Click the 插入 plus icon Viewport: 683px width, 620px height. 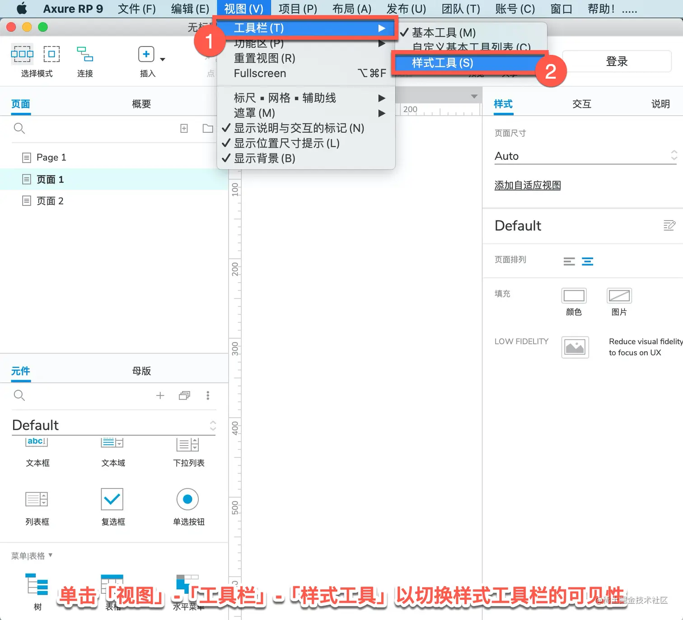146,54
